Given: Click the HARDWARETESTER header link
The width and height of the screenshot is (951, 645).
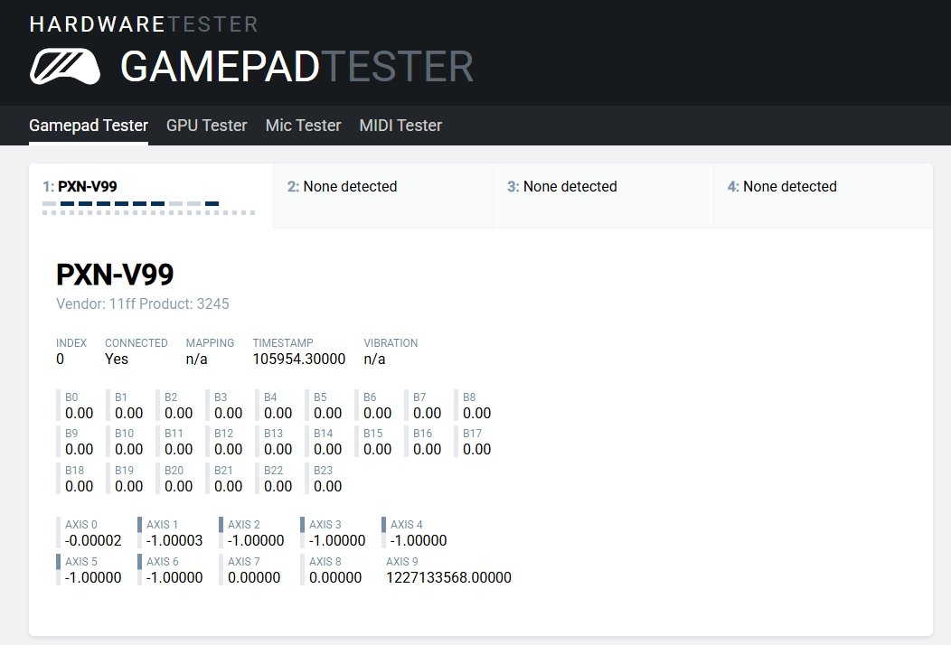Looking at the screenshot, I should (144, 24).
